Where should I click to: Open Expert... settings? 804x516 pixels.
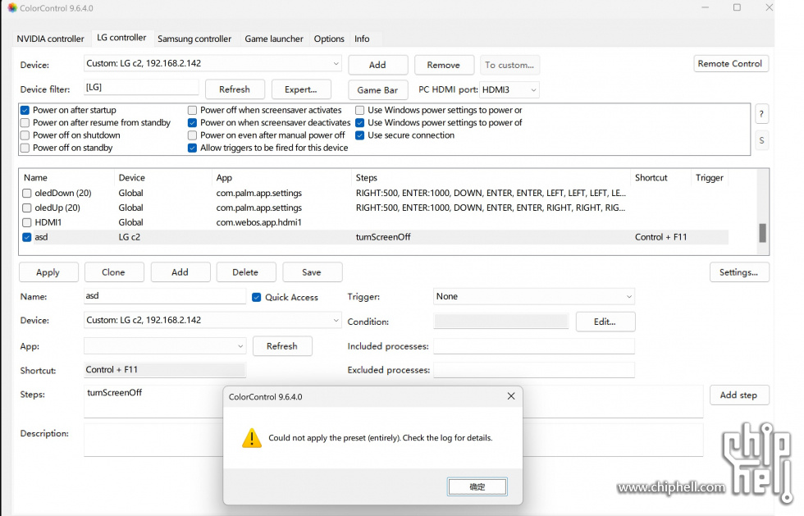[x=301, y=89]
